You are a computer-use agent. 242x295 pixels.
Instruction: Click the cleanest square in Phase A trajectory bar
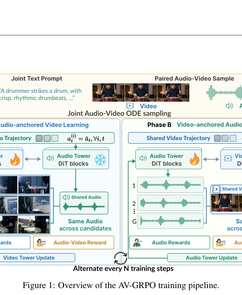55,138
